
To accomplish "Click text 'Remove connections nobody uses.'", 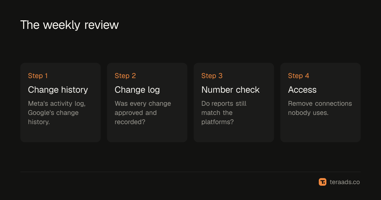I will click(x=320, y=108).
